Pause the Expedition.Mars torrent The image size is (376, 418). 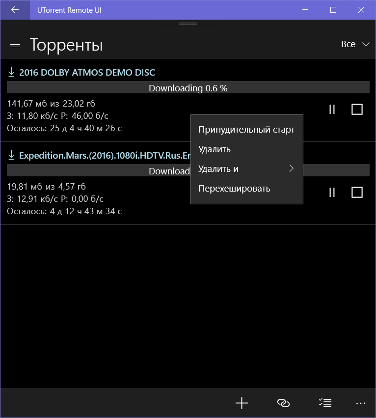[332, 192]
